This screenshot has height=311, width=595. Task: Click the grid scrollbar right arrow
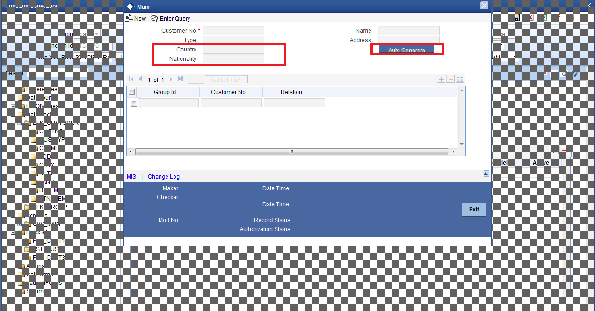click(x=453, y=152)
